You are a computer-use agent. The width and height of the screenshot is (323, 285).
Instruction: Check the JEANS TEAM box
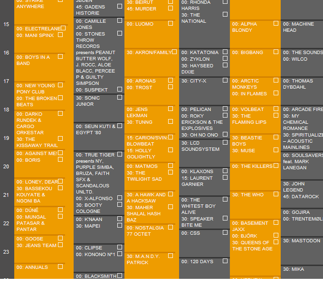60,245
